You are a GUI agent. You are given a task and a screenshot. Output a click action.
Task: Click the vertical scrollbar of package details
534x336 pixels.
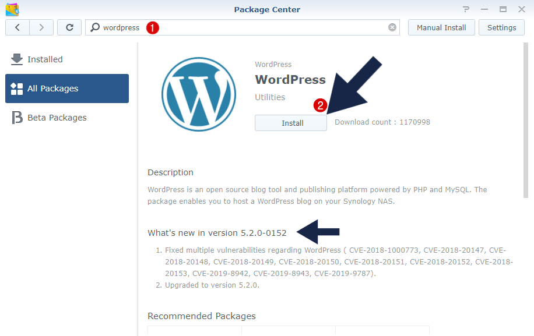pos(525,120)
